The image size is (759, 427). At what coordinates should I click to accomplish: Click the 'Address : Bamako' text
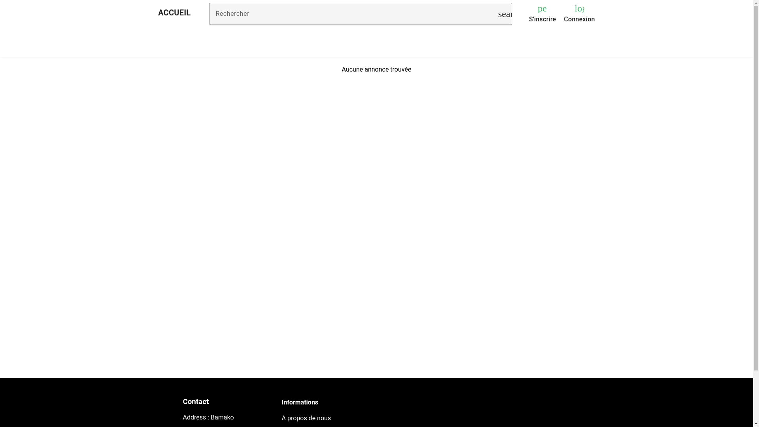click(x=208, y=418)
